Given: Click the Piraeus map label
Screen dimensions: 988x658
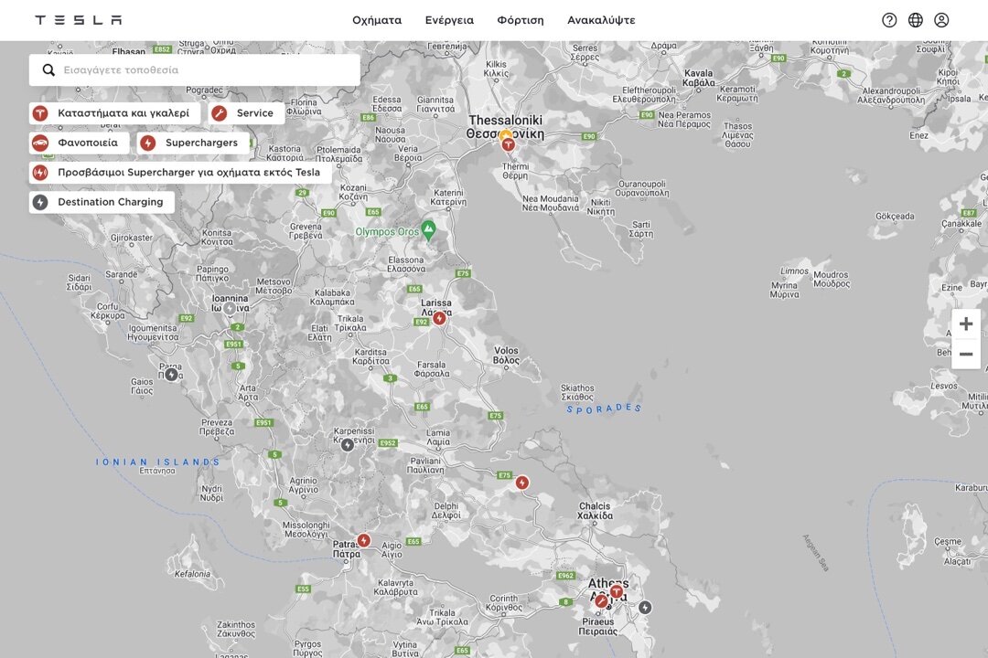Looking at the screenshot, I should 597,627.
